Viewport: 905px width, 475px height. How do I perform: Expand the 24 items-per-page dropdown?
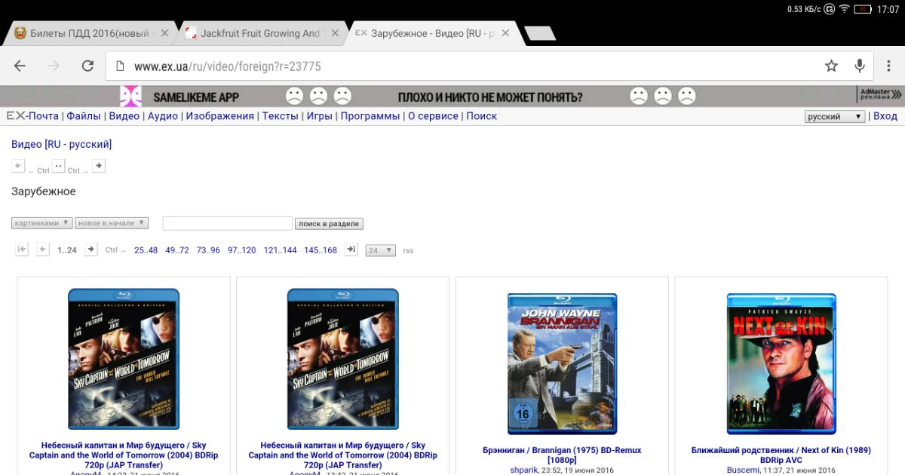[380, 250]
